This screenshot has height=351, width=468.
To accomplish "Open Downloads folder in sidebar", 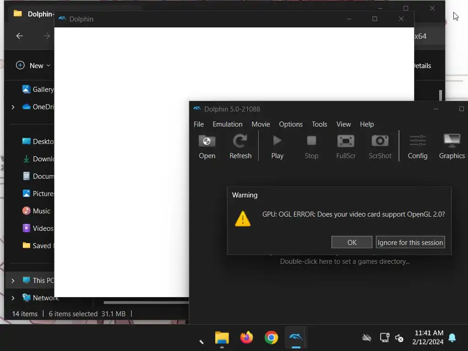I will [x=38, y=159].
